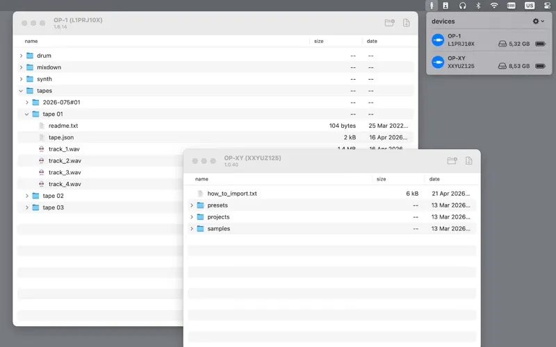Click new folder icon in OP-XY window
556x347 pixels.
pyautogui.click(x=452, y=161)
